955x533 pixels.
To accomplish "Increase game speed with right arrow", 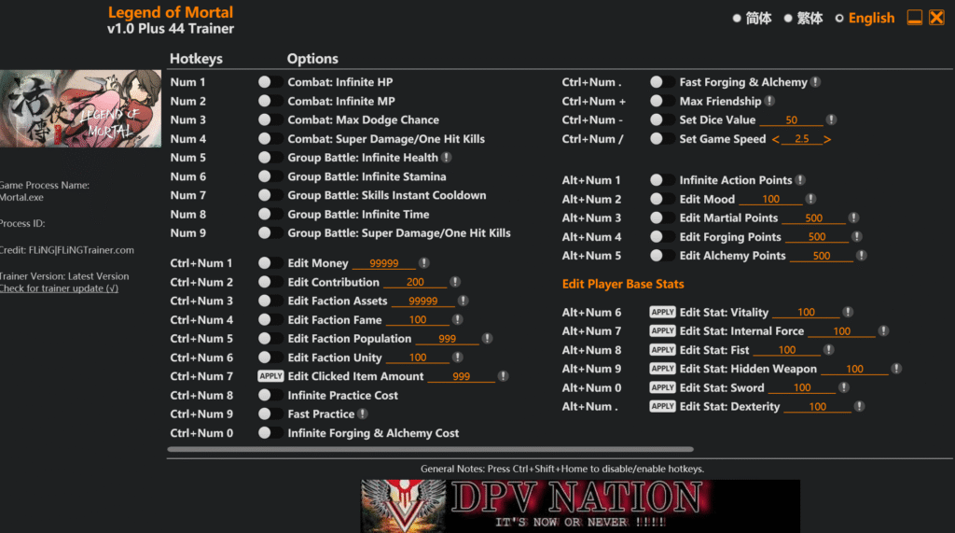I will [826, 139].
